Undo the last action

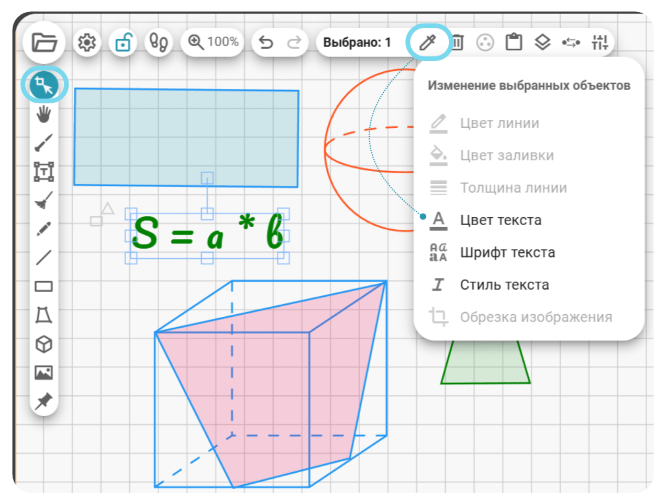coord(266,42)
